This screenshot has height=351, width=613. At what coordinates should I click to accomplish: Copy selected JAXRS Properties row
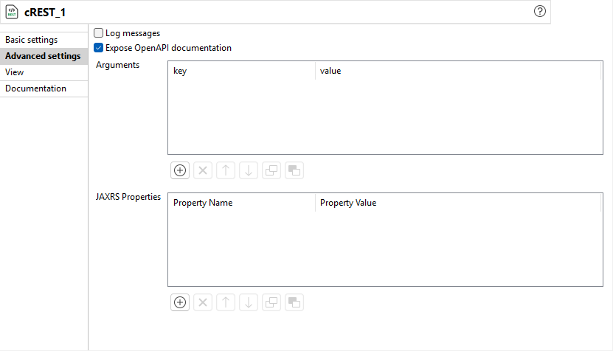coord(271,302)
